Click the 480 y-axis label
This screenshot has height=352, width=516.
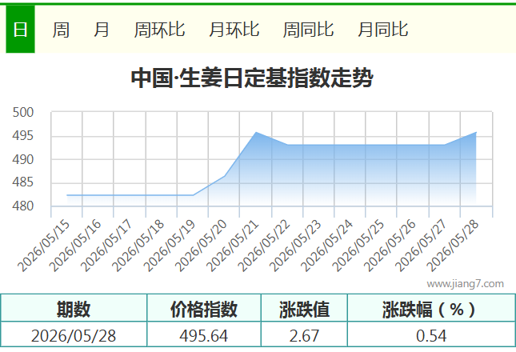23,206
